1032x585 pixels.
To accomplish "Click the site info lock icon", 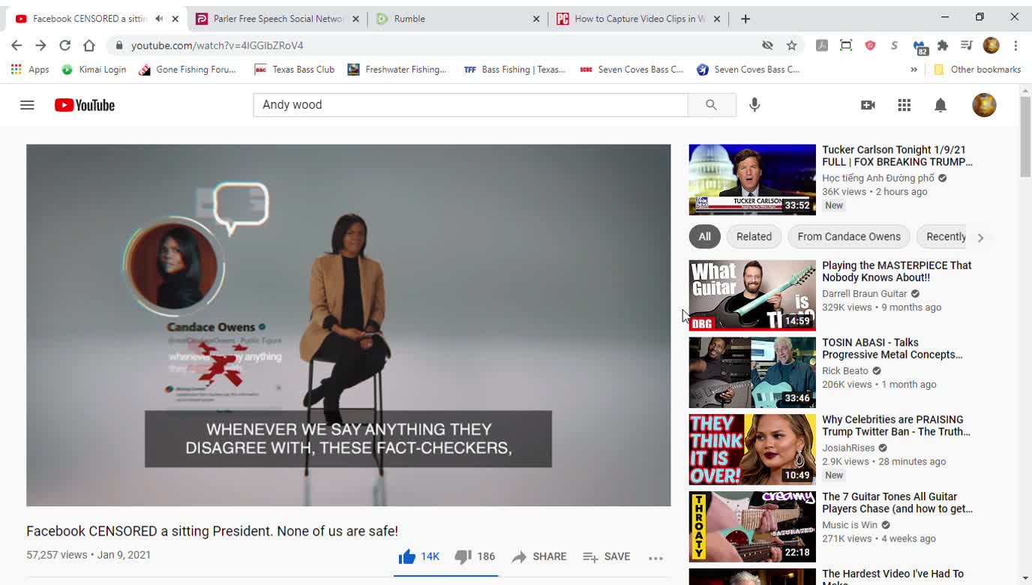I will (118, 46).
